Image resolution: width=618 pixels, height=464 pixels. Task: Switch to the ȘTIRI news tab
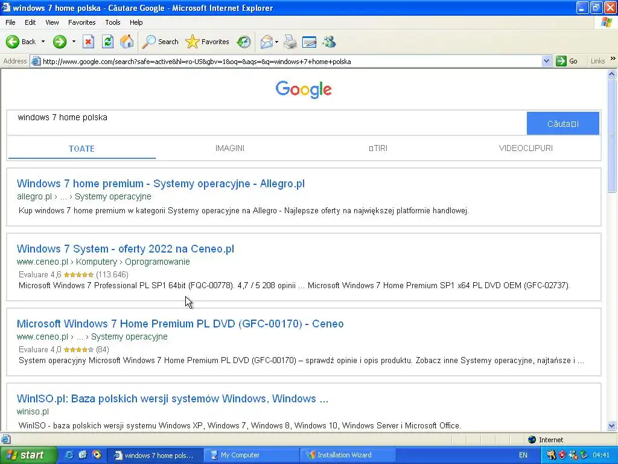[378, 148]
